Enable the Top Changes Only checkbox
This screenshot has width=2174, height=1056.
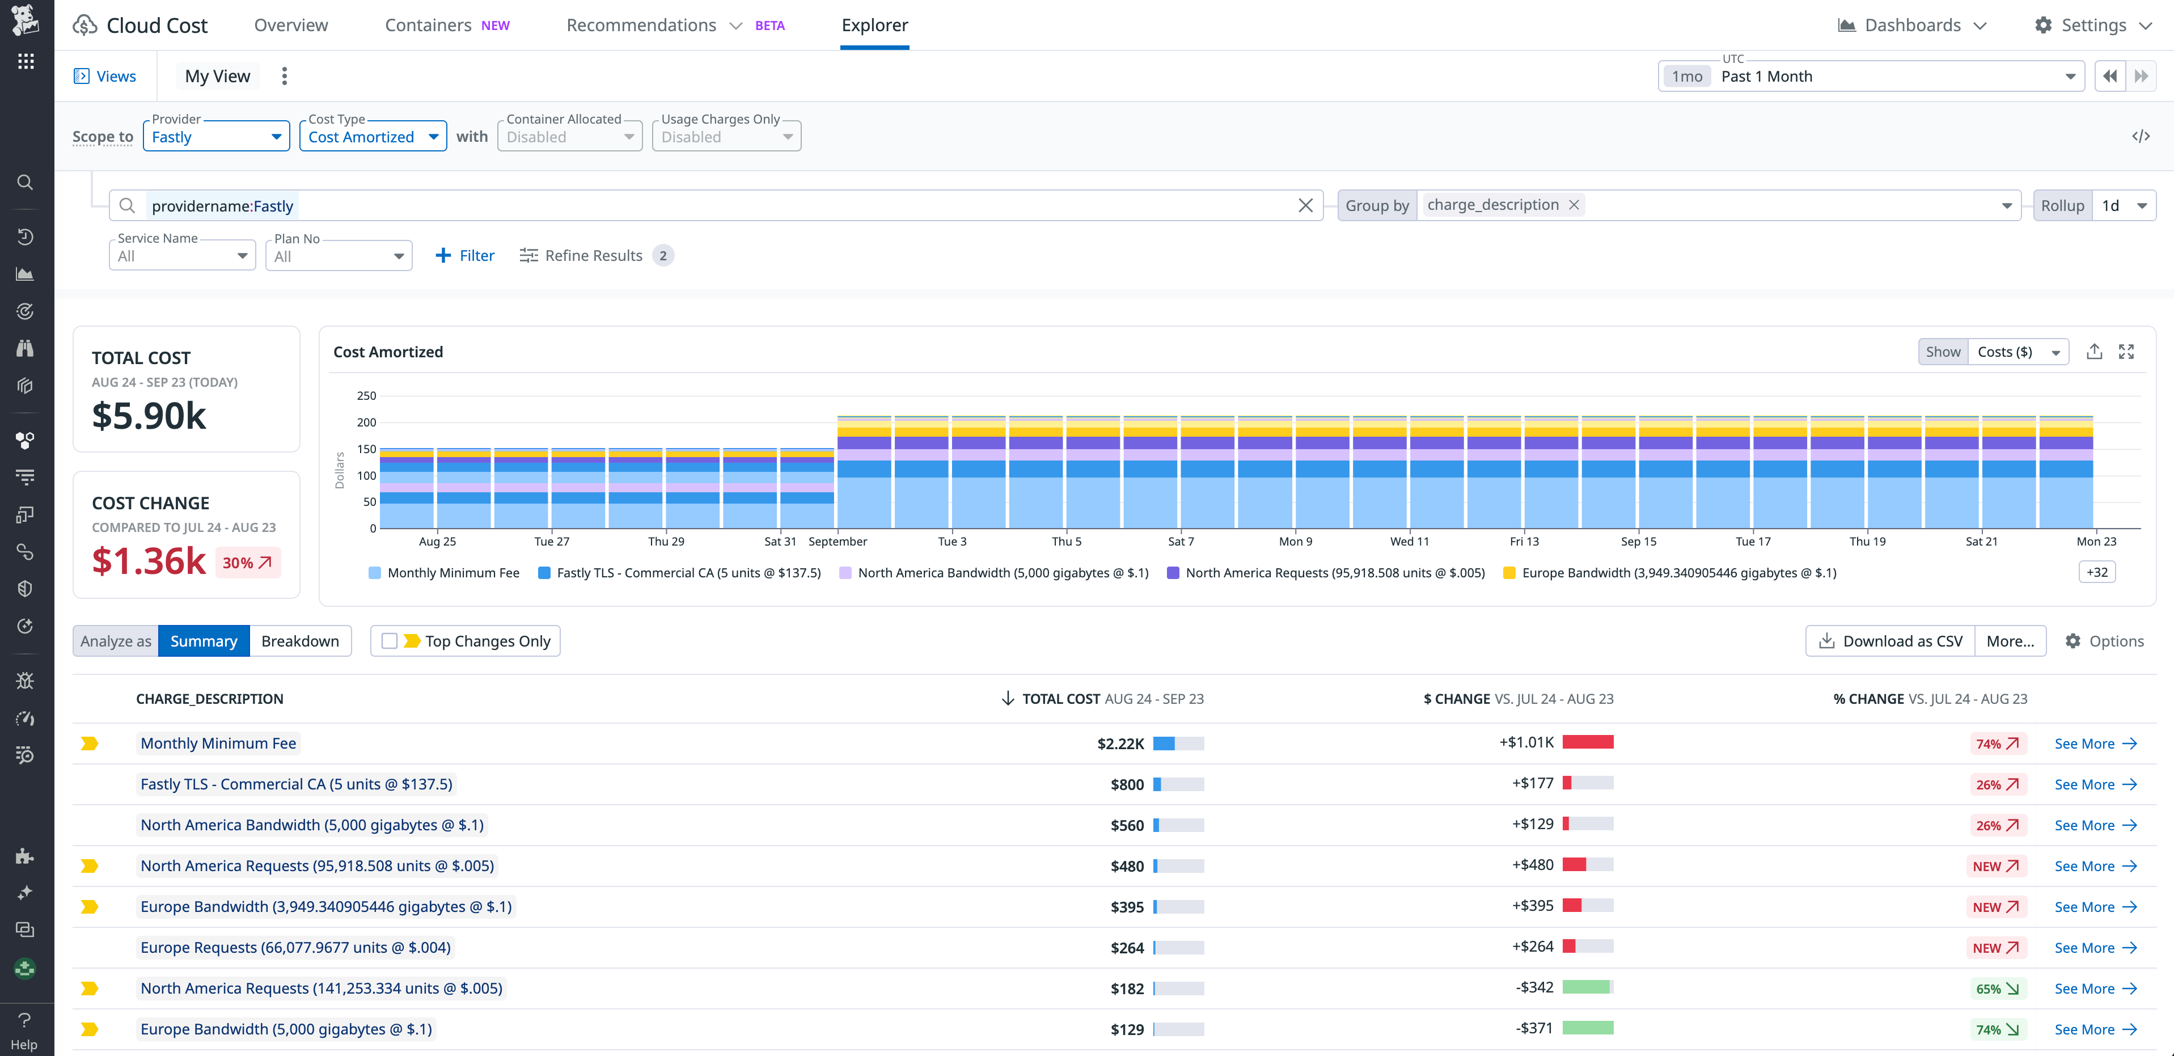click(389, 641)
